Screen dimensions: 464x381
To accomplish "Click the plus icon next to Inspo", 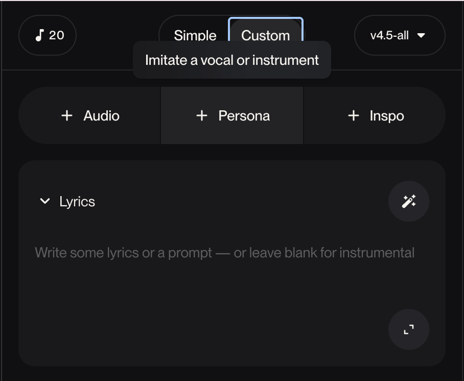I will point(353,115).
